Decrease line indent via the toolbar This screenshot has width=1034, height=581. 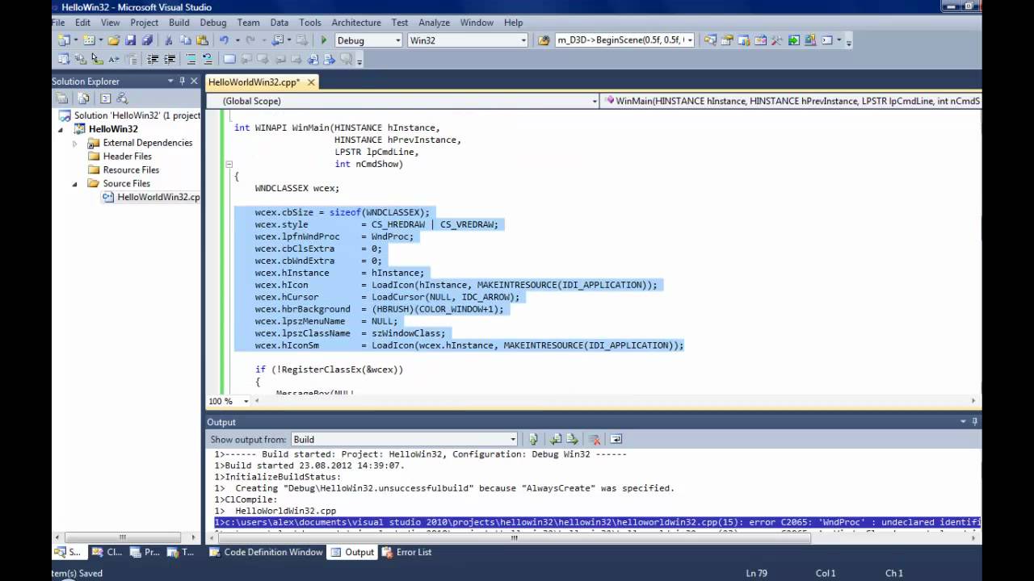153,59
